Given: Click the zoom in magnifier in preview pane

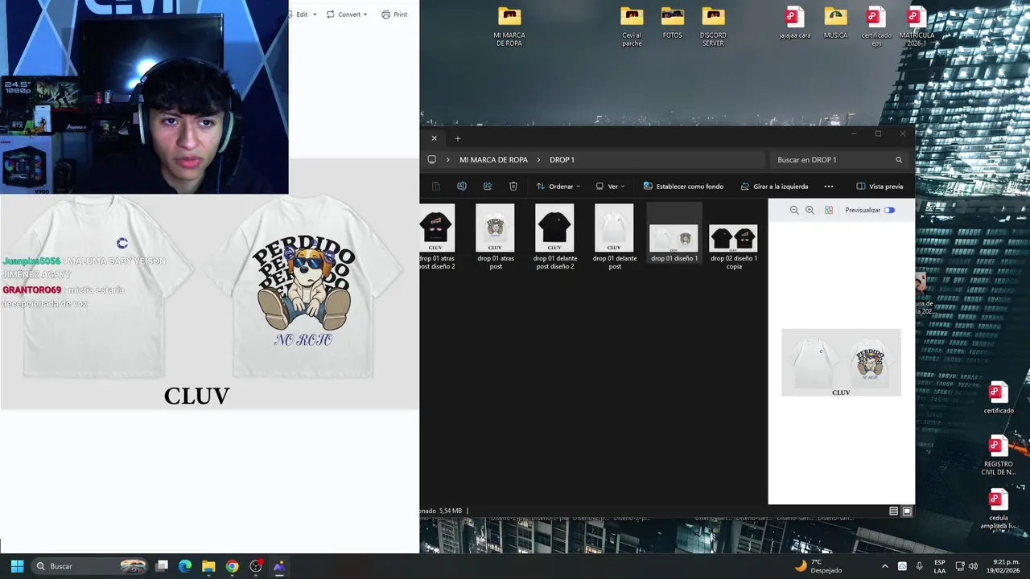Looking at the screenshot, I should pos(810,210).
